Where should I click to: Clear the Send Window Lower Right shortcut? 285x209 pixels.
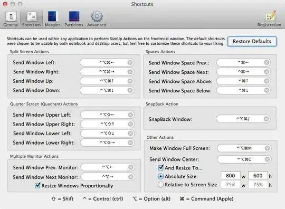tap(130, 142)
